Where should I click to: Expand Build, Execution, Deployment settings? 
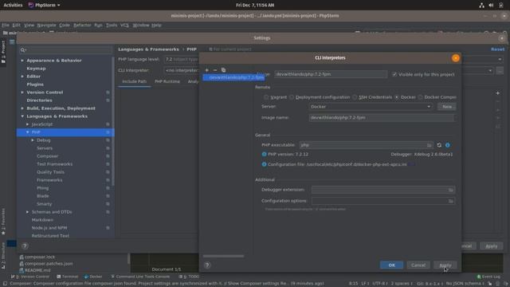22,108
